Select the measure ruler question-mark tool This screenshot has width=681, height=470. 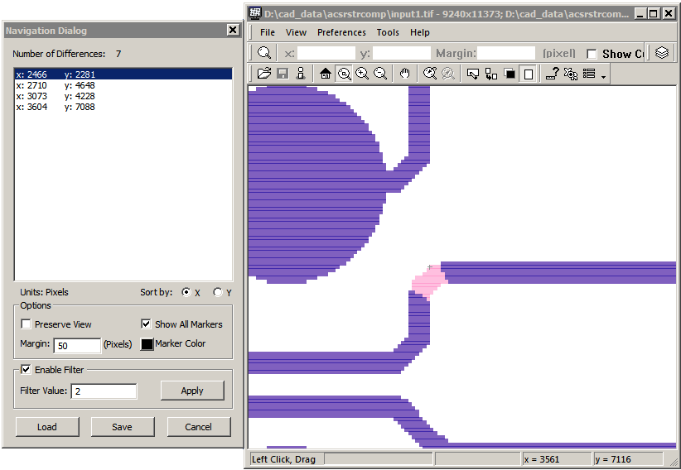click(552, 74)
